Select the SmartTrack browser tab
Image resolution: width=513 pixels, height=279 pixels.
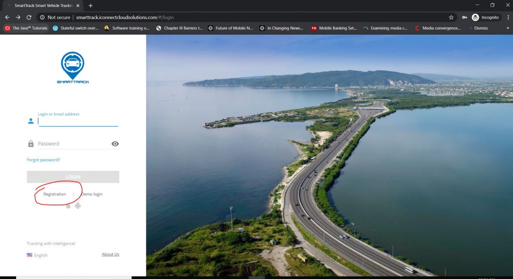click(x=43, y=5)
